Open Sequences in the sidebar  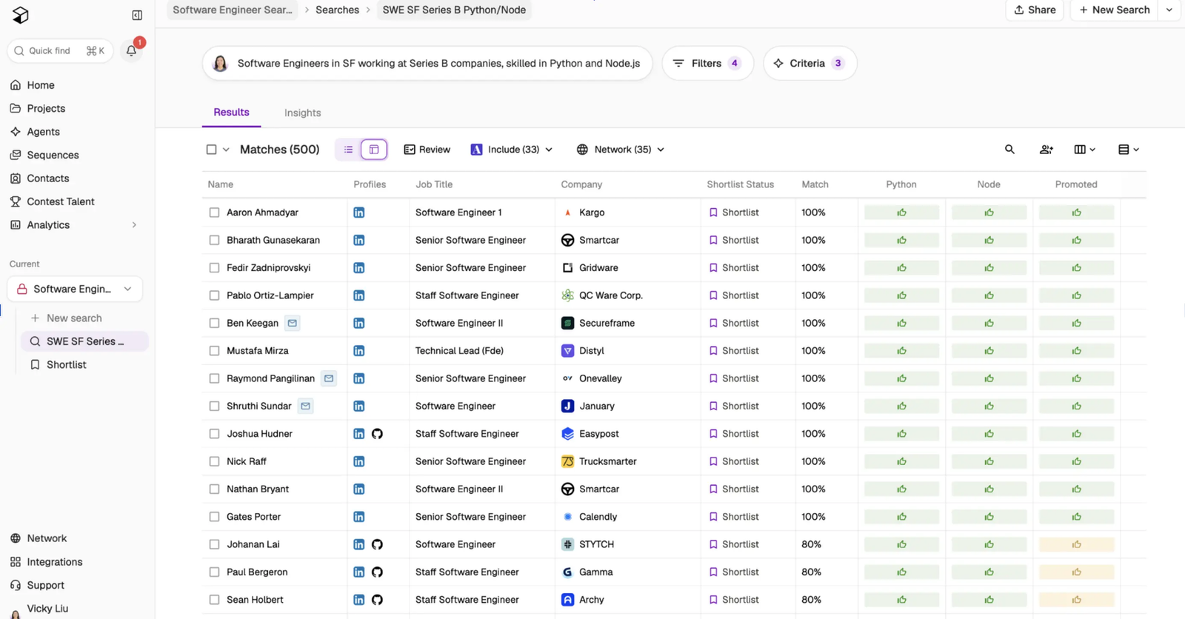[x=53, y=155]
